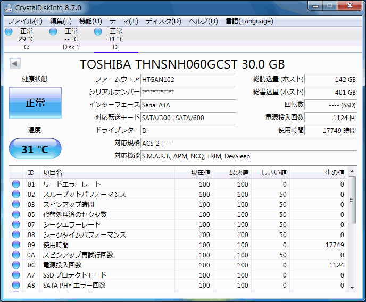Close the CrystalDiskInfo window
The image size is (366, 302).
click(350, 6)
